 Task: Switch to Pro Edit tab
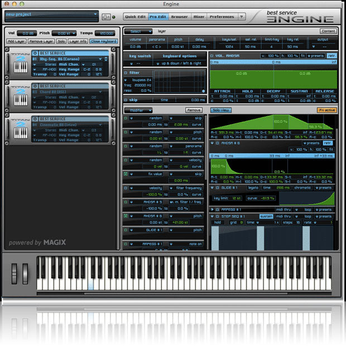pyautogui.click(x=158, y=17)
